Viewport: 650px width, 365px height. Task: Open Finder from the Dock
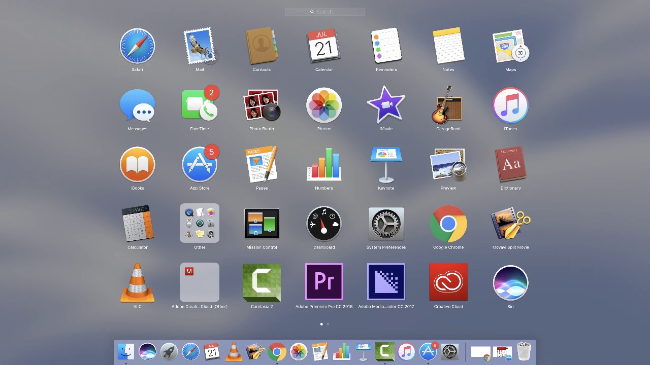tap(126, 352)
